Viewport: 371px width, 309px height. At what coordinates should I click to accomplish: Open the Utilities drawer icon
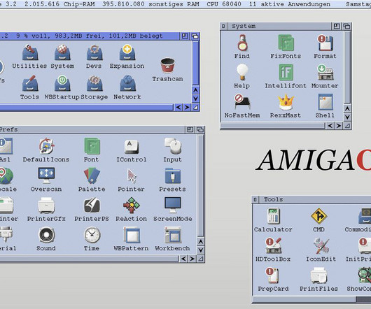pos(30,52)
